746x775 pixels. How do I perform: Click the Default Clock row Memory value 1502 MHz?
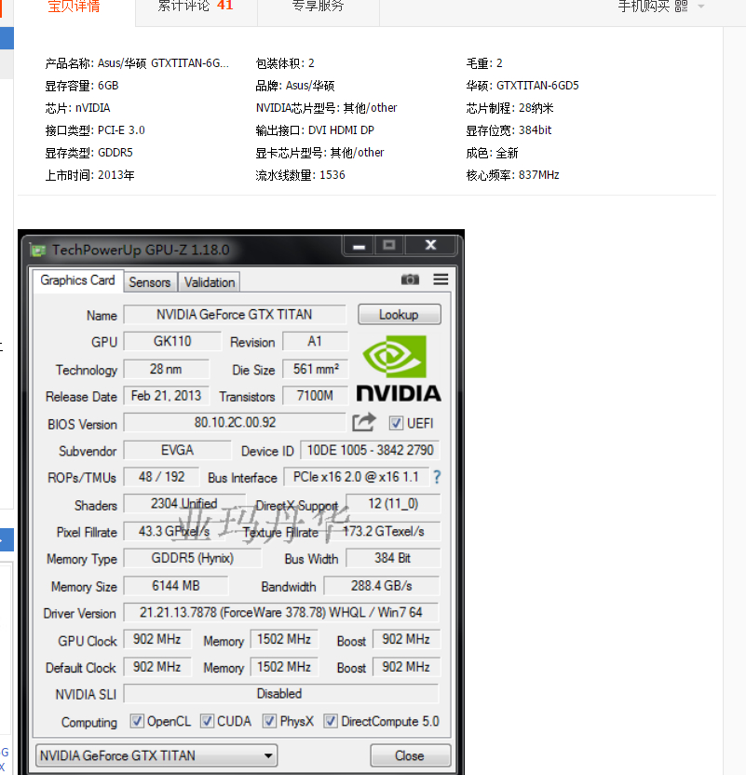[x=284, y=667]
